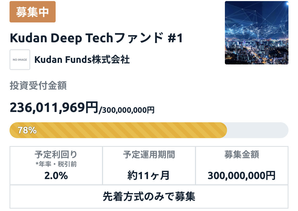This screenshot has width=298, height=211.
Task: Click the unfilled grey part of progress bar
Action: click(257, 130)
